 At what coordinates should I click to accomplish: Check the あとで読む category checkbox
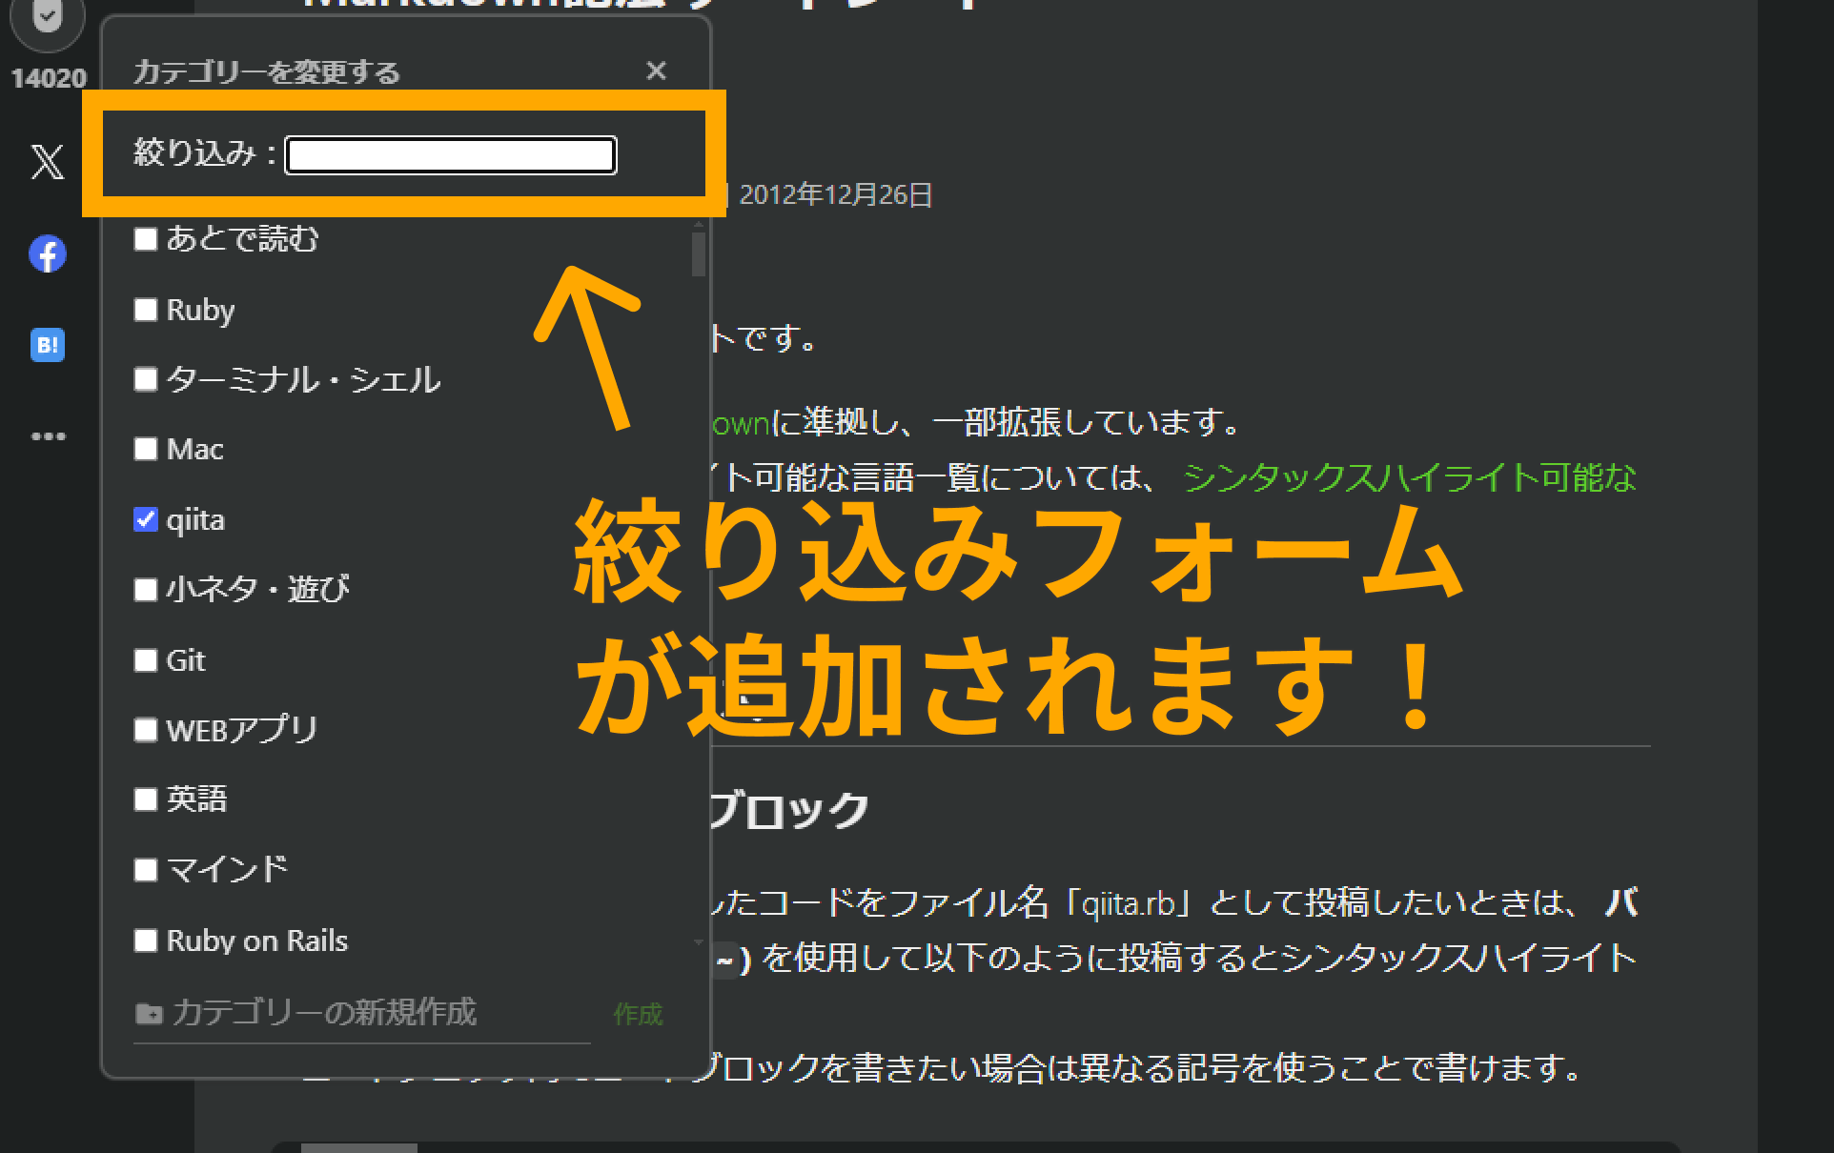point(146,239)
